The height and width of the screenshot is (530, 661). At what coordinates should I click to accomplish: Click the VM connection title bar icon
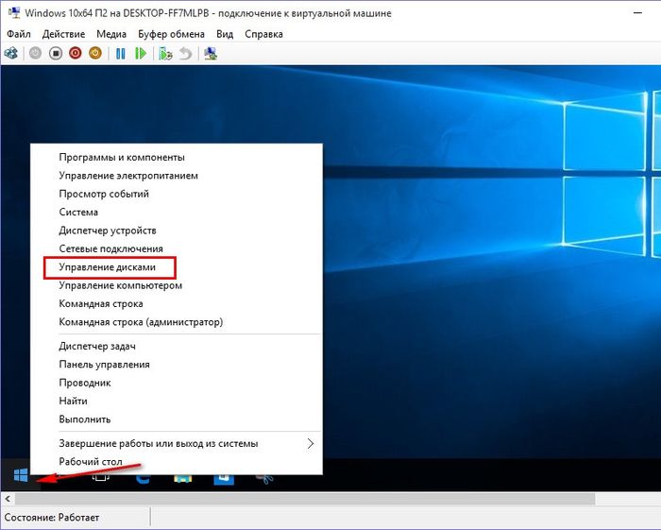(x=14, y=12)
